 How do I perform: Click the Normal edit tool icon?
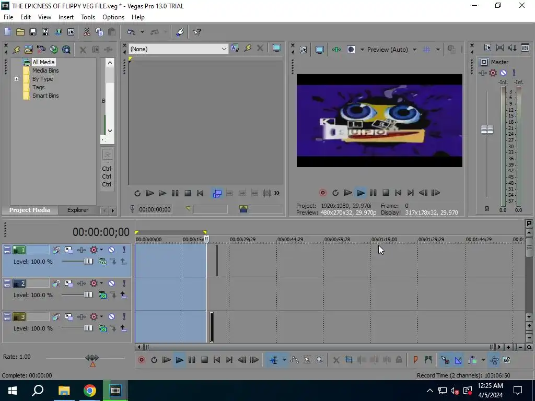click(x=274, y=360)
